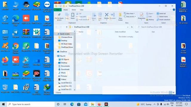Select Local Disk (D:) in sidebar
Screen dimensions: 191x107
(66, 86)
